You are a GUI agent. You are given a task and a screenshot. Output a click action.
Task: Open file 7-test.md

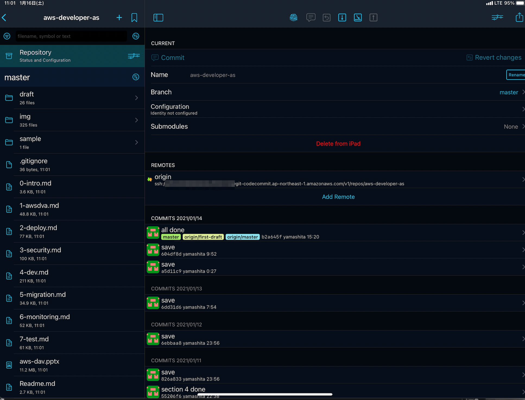click(x=72, y=343)
